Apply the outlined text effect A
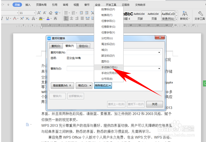 [x=33, y=18]
